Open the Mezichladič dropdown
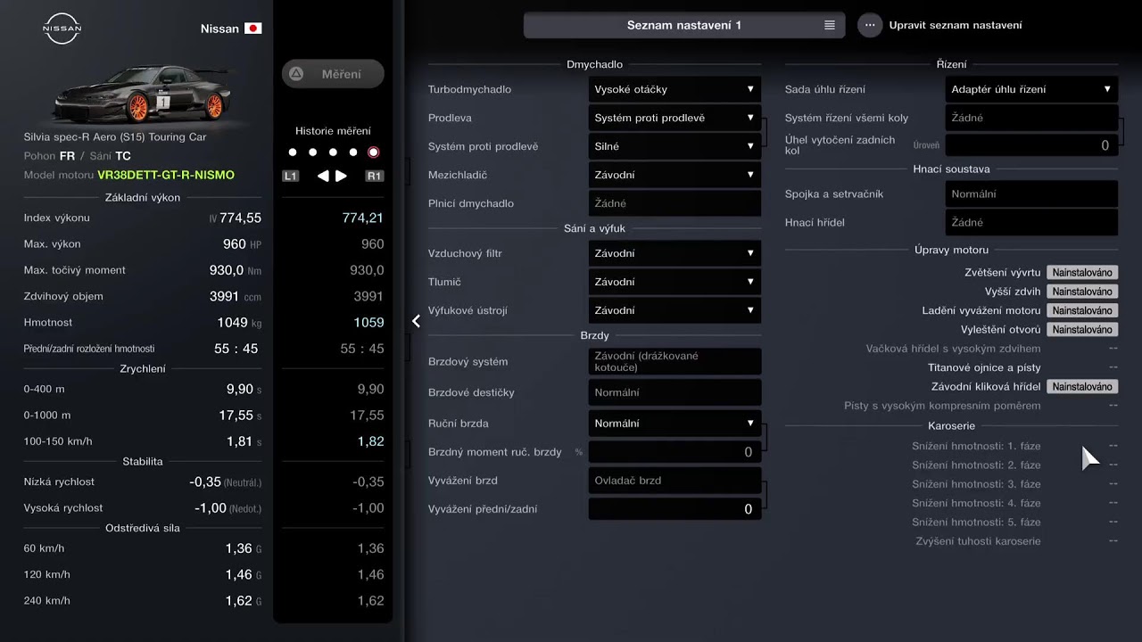Image resolution: width=1142 pixels, height=642 pixels. click(x=674, y=175)
